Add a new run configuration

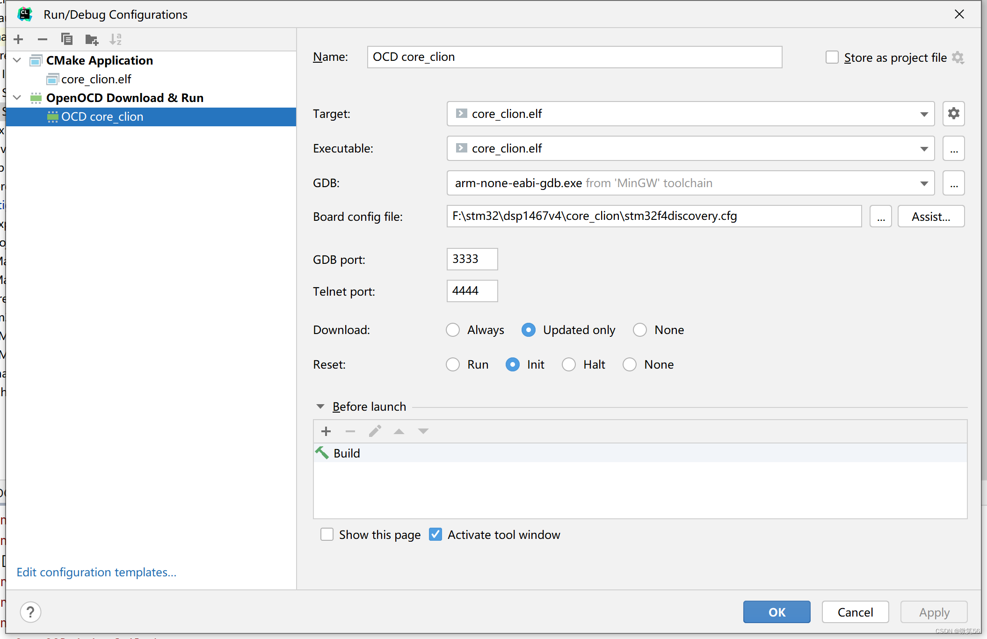point(18,39)
